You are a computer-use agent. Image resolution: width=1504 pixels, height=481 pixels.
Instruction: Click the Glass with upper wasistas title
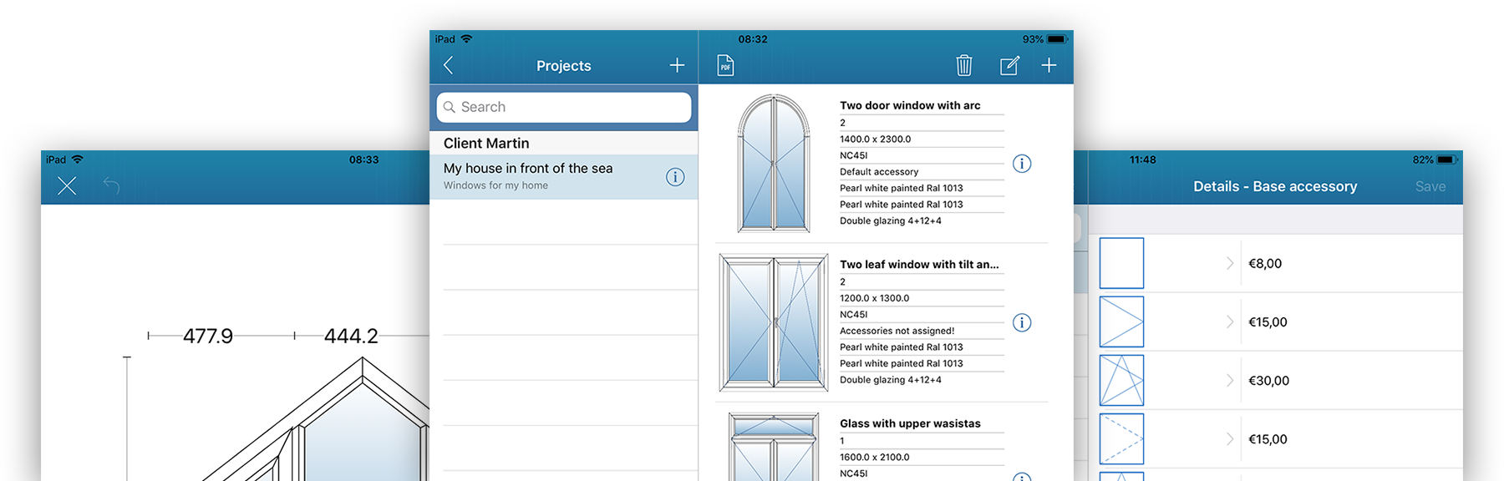tap(910, 423)
